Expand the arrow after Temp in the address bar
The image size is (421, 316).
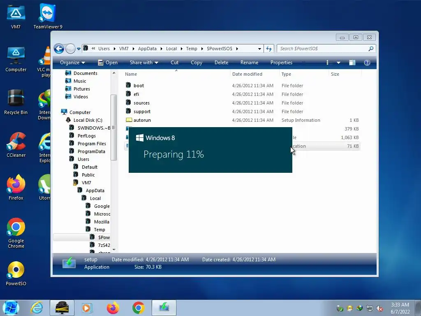[202, 49]
